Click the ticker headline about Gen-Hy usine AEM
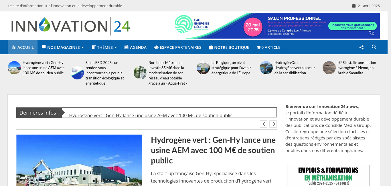Screen dimensions: 391x186 (151, 115)
